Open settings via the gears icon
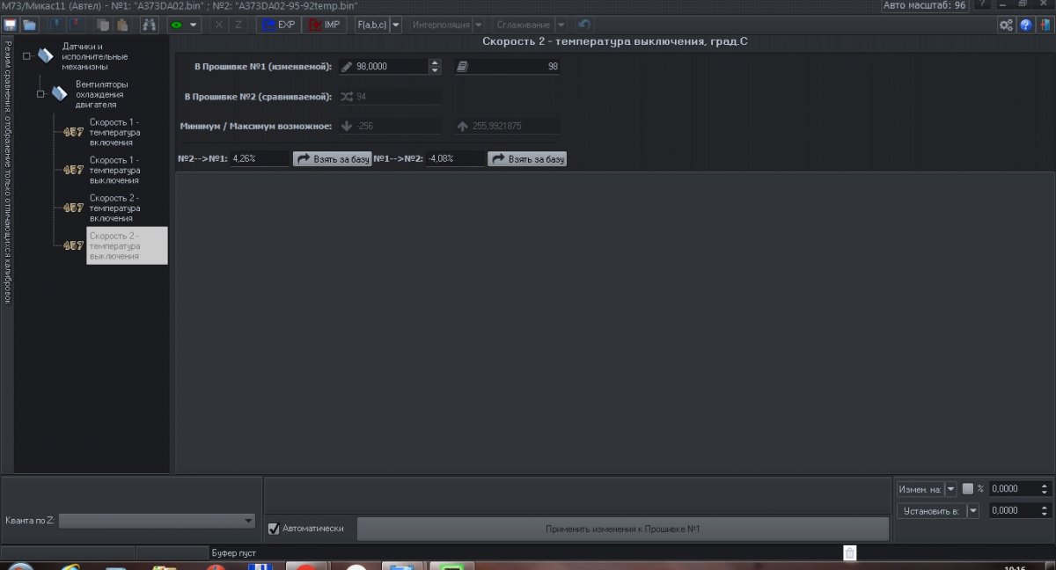The width and height of the screenshot is (1056, 570). pos(1006,25)
